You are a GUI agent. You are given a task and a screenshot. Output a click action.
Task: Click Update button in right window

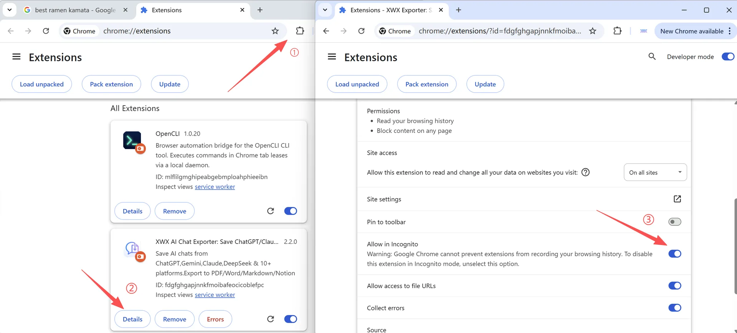point(485,84)
